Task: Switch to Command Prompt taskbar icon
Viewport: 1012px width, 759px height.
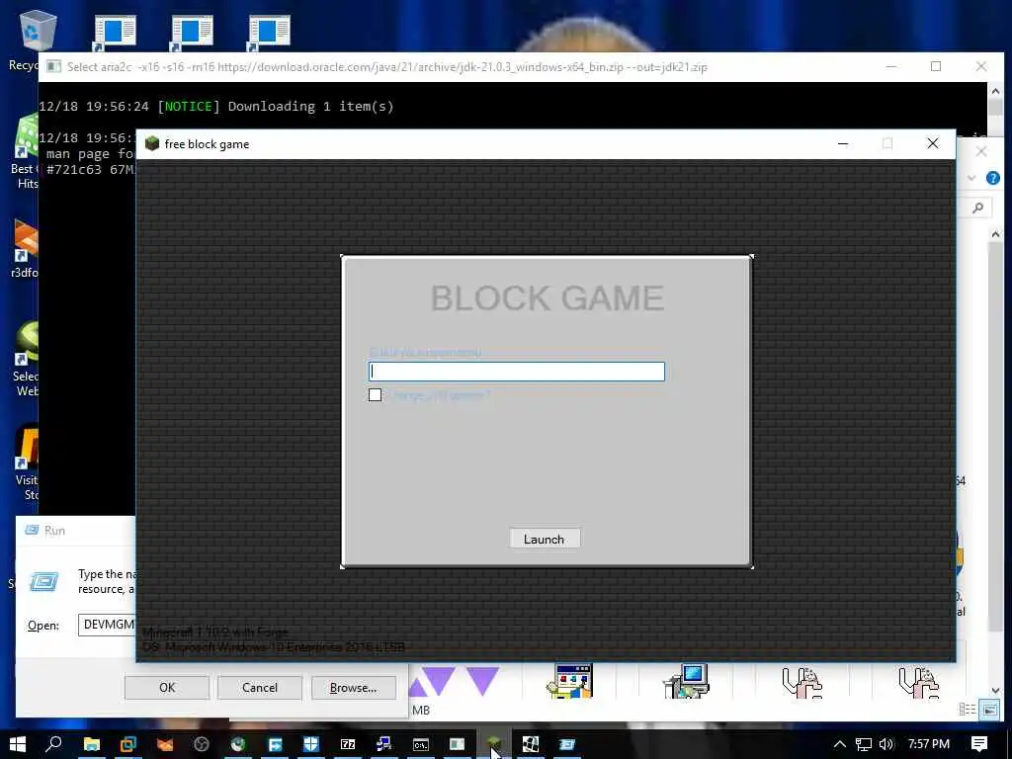Action: [x=421, y=744]
